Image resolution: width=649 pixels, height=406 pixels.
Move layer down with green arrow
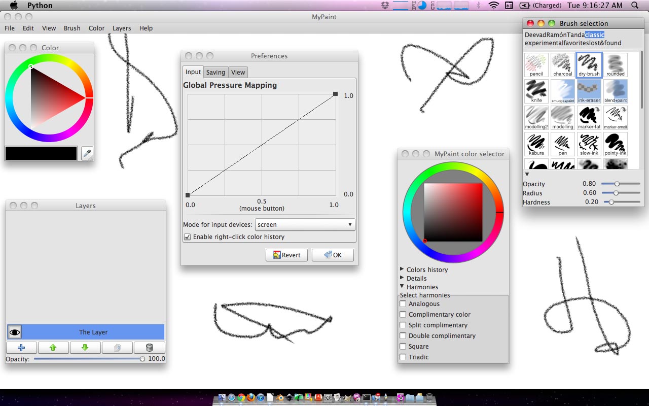click(85, 348)
